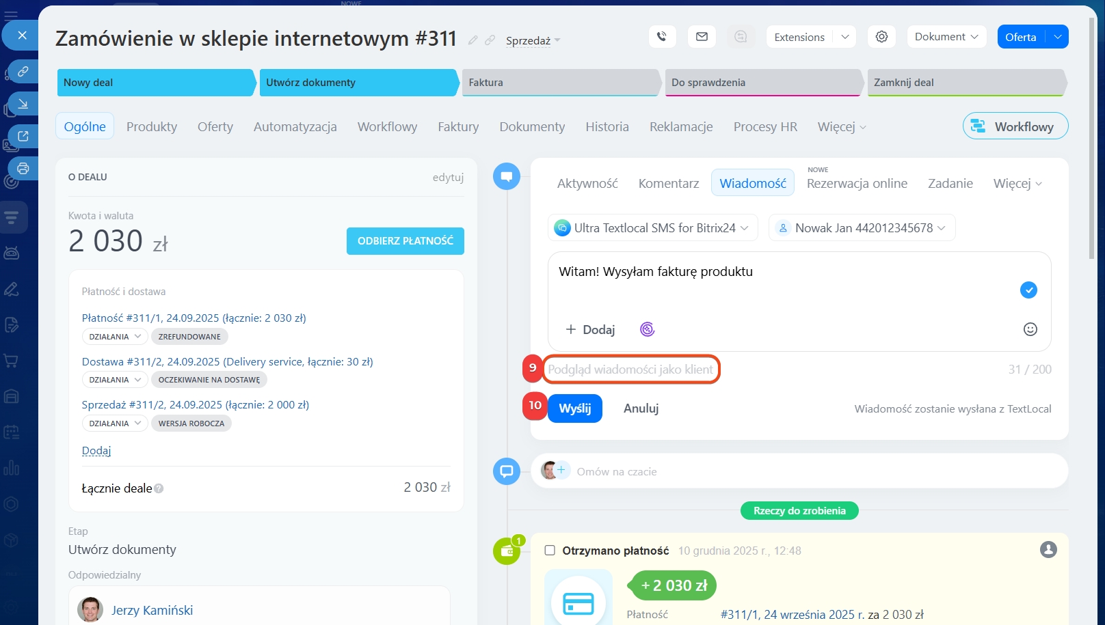The height and width of the screenshot is (625, 1105).
Task: Click the CoPilot AI swirl icon
Action: 647,329
